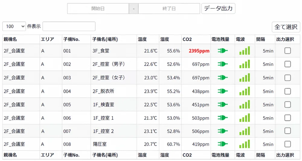Click the 2F_控室（男子） location cell

click(114, 64)
